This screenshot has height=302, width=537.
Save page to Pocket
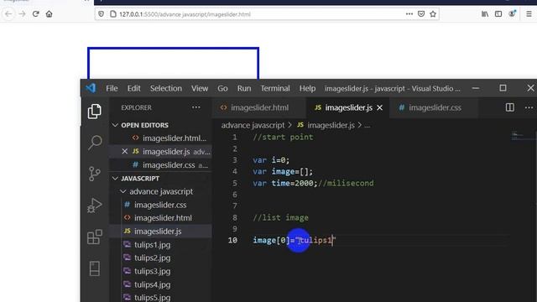pyautogui.click(x=421, y=14)
